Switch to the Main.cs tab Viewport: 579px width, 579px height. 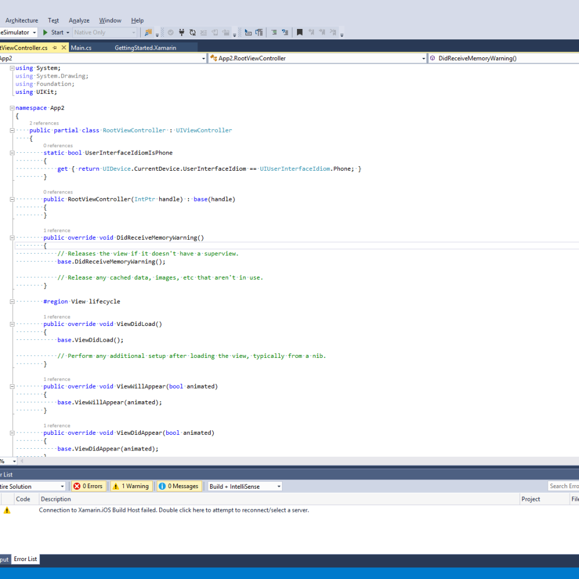click(x=80, y=47)
